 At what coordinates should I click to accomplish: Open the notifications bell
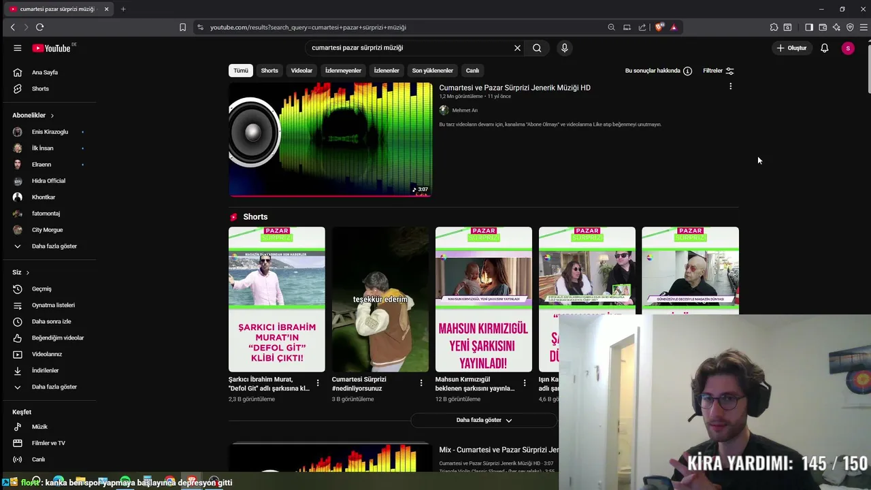point(824,48)
